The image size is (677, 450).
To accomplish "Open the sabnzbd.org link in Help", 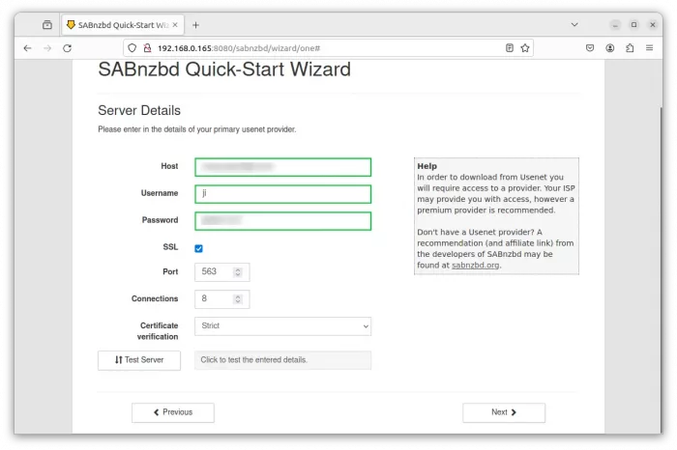I will pyautogui.click(x=475, y=265).
